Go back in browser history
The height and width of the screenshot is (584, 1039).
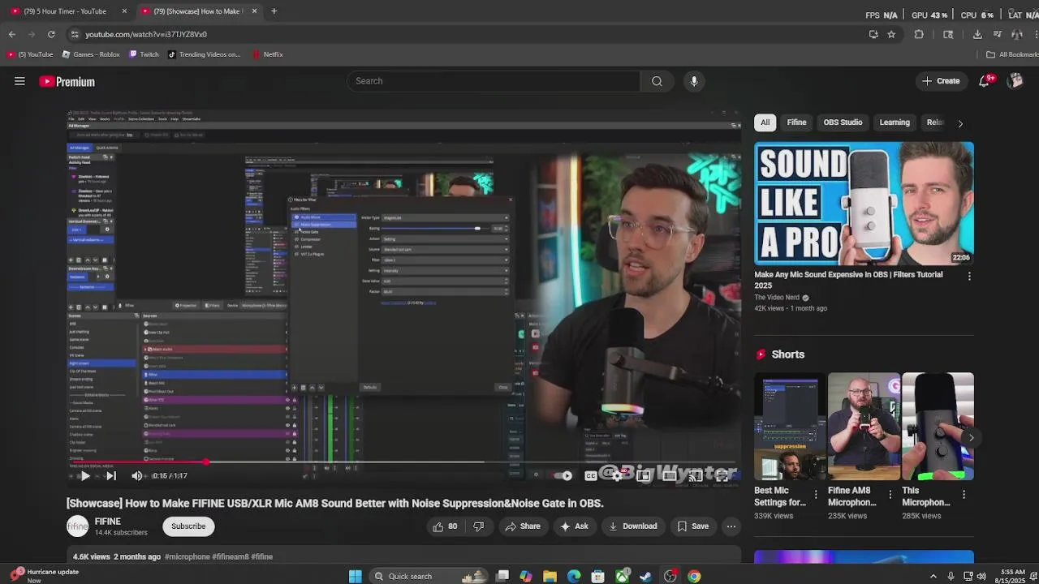[12, 34]
